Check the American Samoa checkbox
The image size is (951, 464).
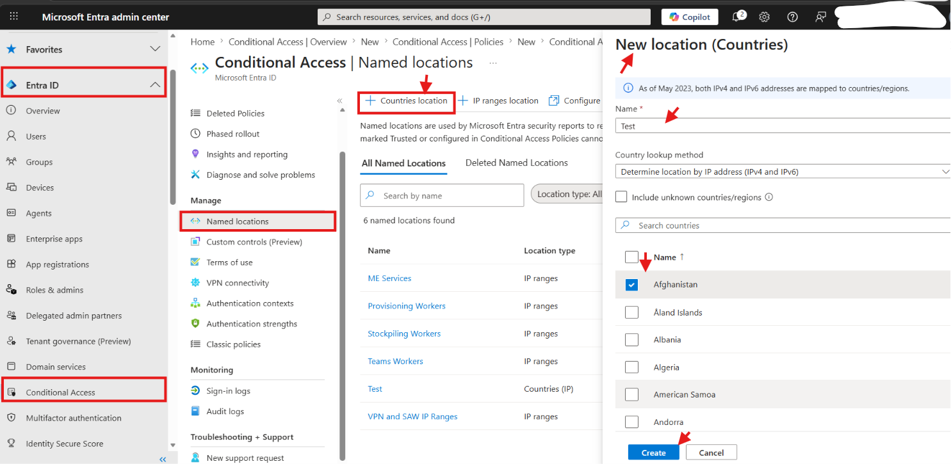pyautogui.click(x=631, y=395)
